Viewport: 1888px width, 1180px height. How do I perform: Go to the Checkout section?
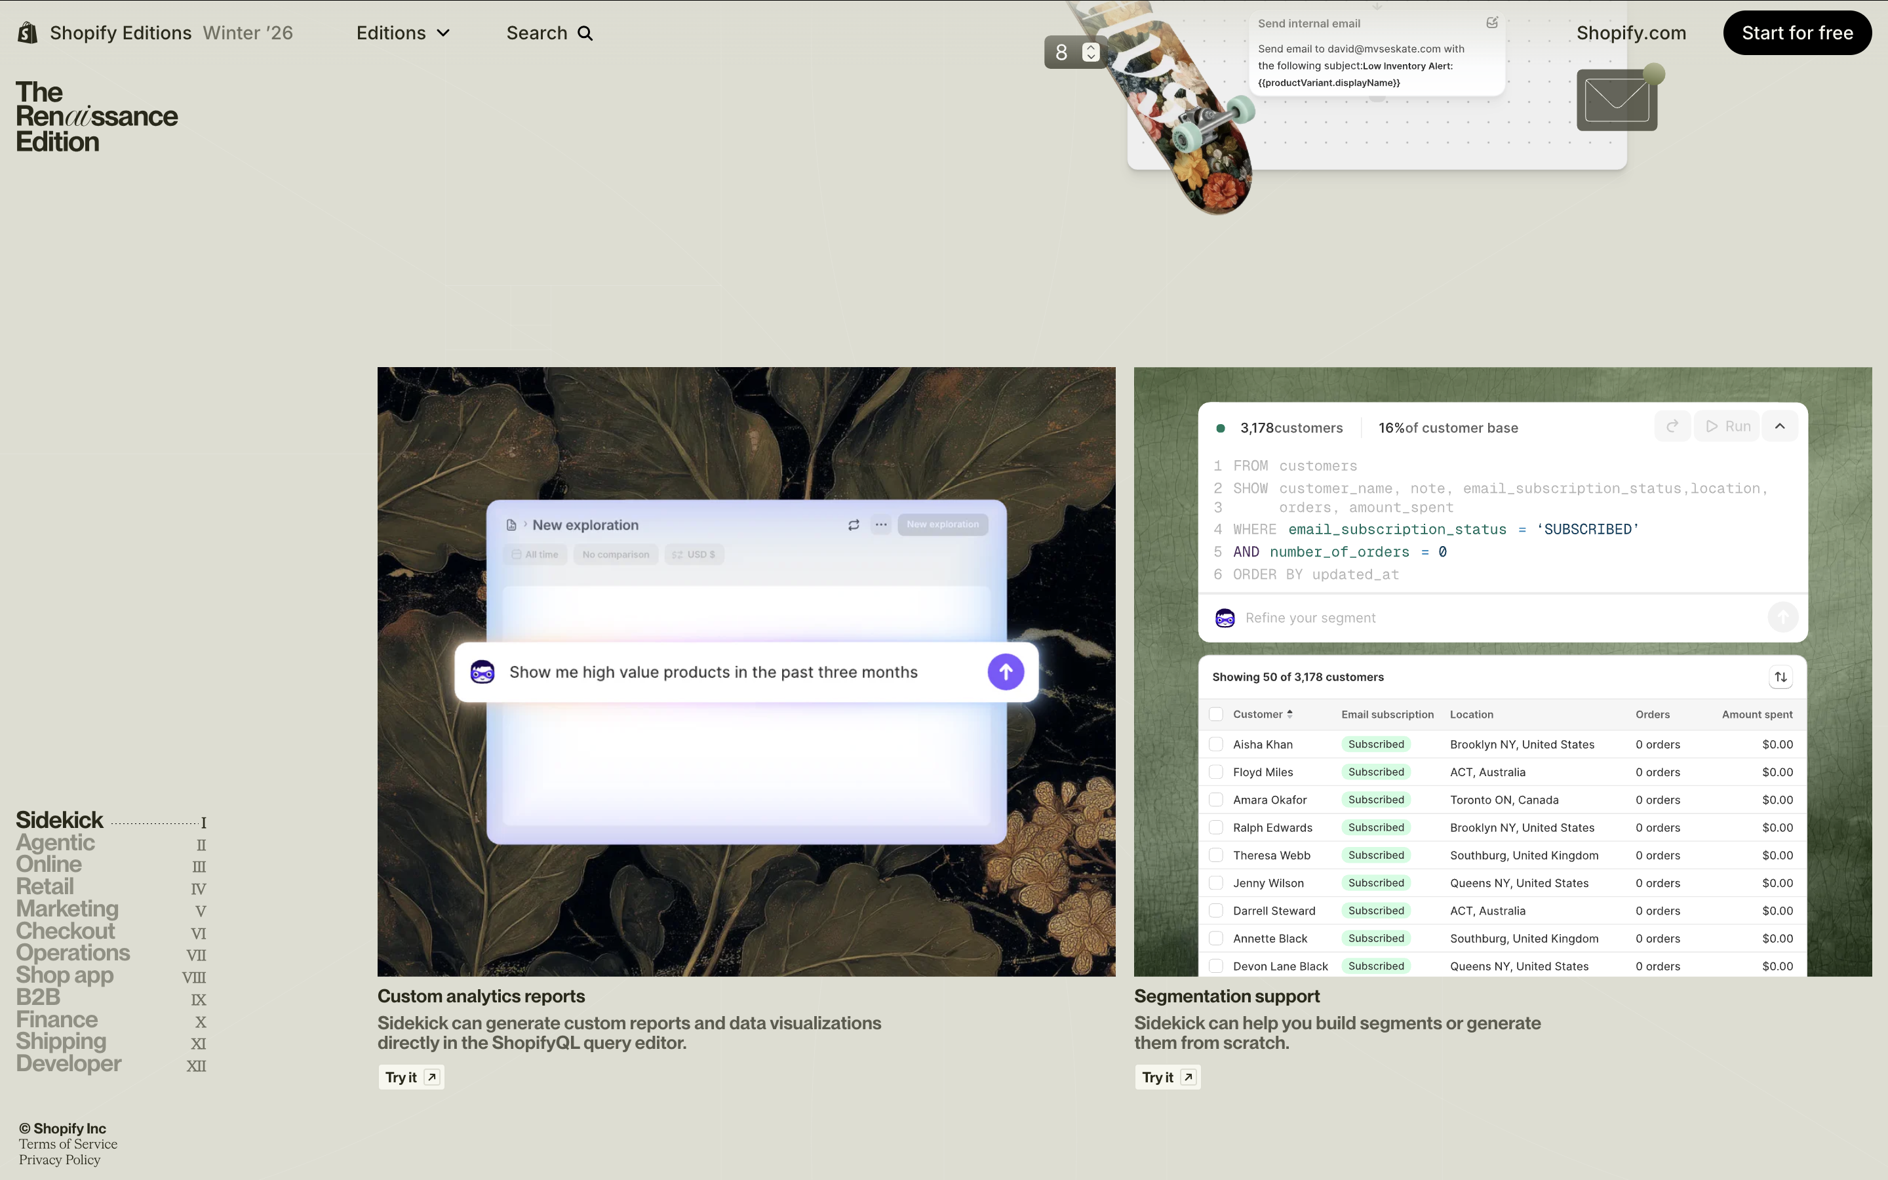tap(66, 931)
